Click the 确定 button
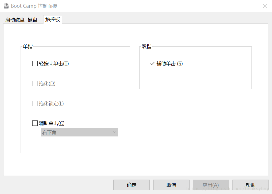272x194 pixels. [x=132, y=185]
